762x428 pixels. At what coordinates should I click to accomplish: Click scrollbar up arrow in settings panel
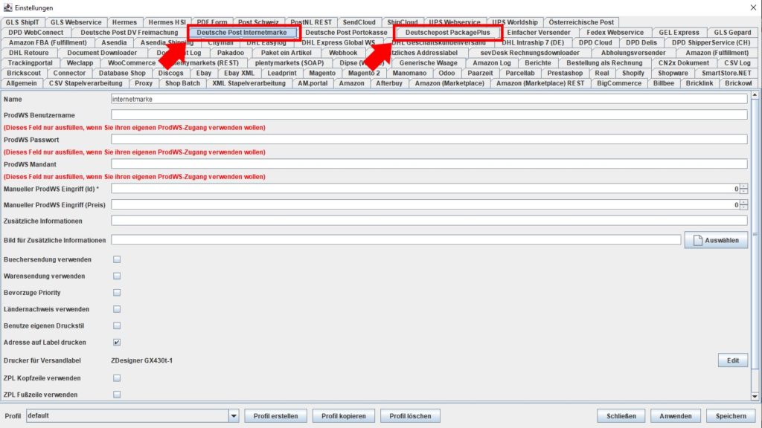coord(755,95)
